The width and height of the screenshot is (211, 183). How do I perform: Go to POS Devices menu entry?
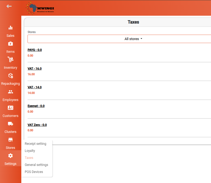pyautogui.click(x=34, y=172)
